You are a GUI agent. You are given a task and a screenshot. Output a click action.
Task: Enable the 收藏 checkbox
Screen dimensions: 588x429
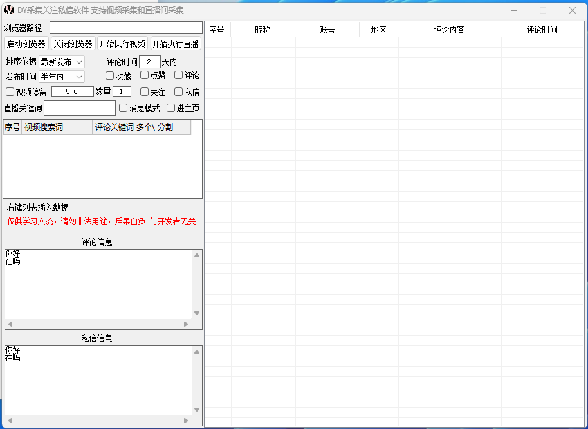coord(110,75)
